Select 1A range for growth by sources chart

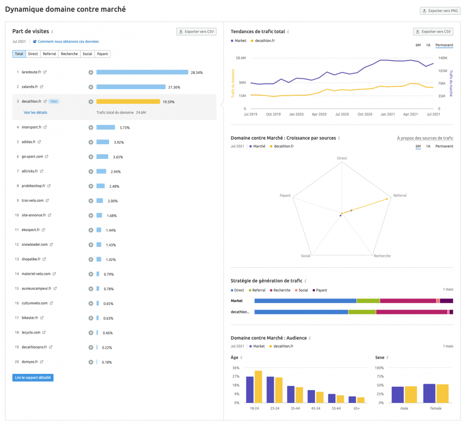428,147
